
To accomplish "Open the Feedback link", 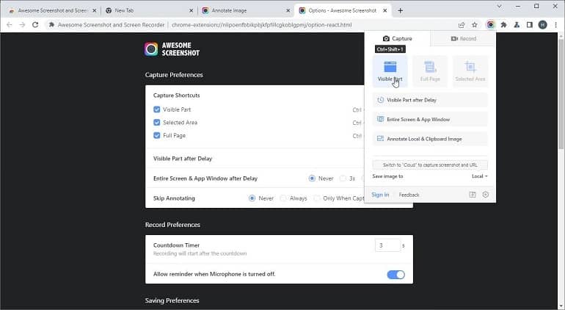I will click(x=409, y=195).
